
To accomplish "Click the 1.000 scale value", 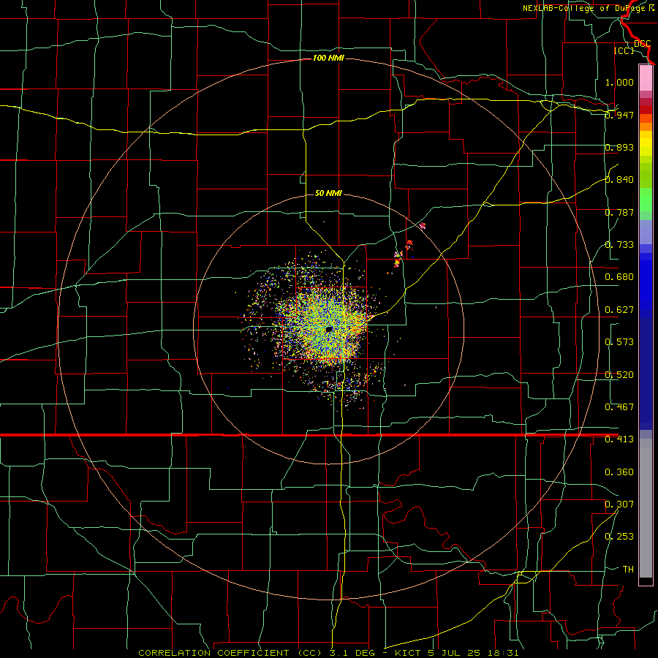I will 619,82.
